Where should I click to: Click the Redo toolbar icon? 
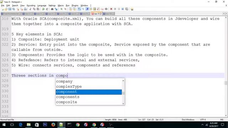pos(47,9)
